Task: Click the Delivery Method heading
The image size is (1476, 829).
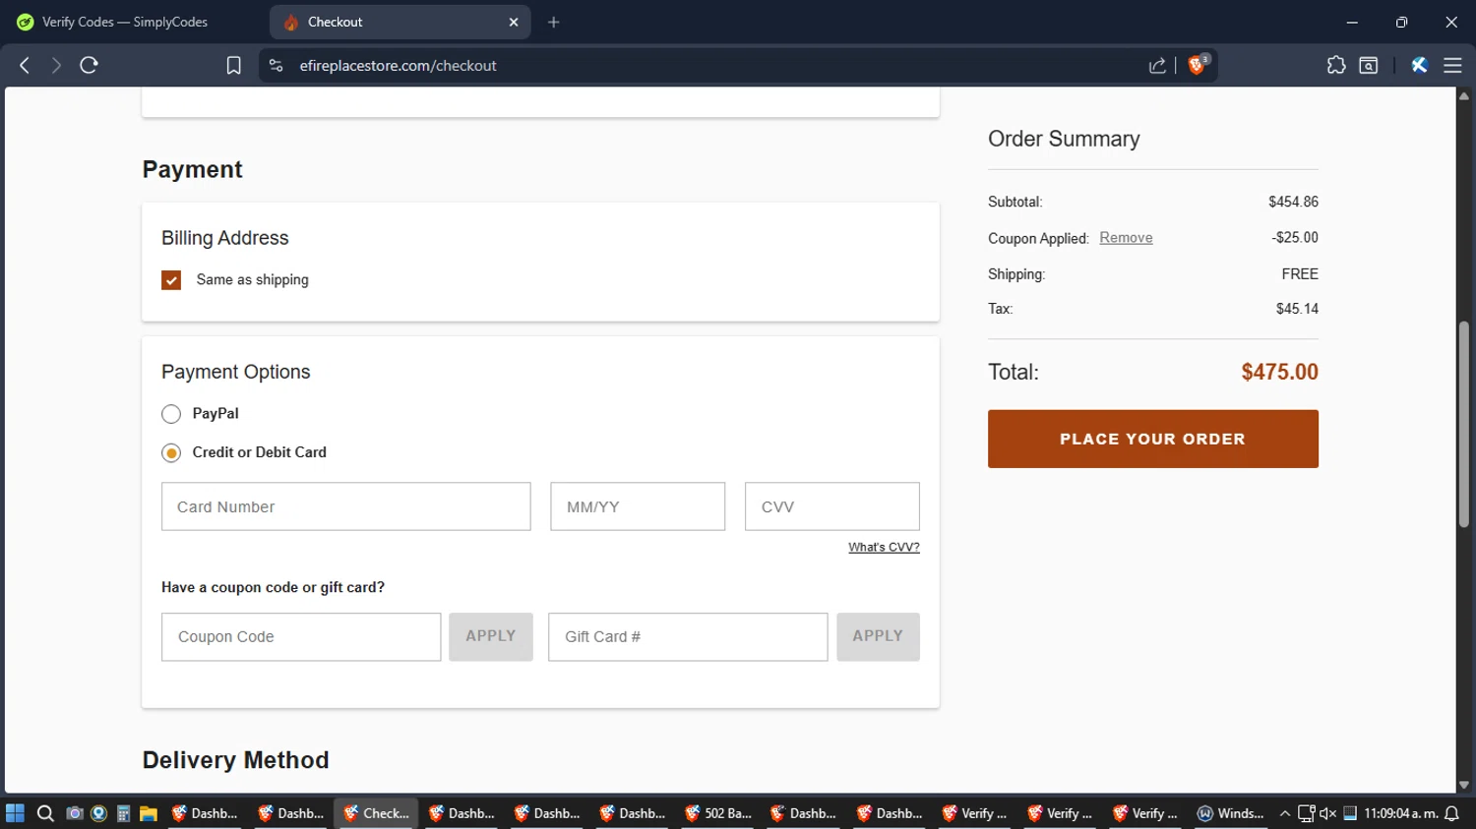Action: (x=235, y=760)
